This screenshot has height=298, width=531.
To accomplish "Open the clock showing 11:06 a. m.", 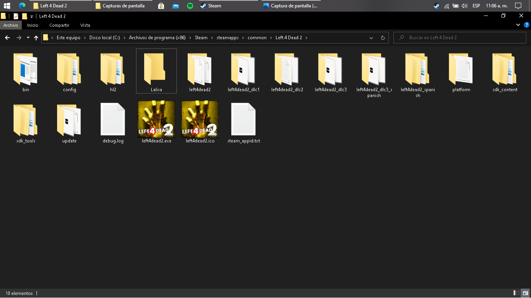I will pos(497,6).
